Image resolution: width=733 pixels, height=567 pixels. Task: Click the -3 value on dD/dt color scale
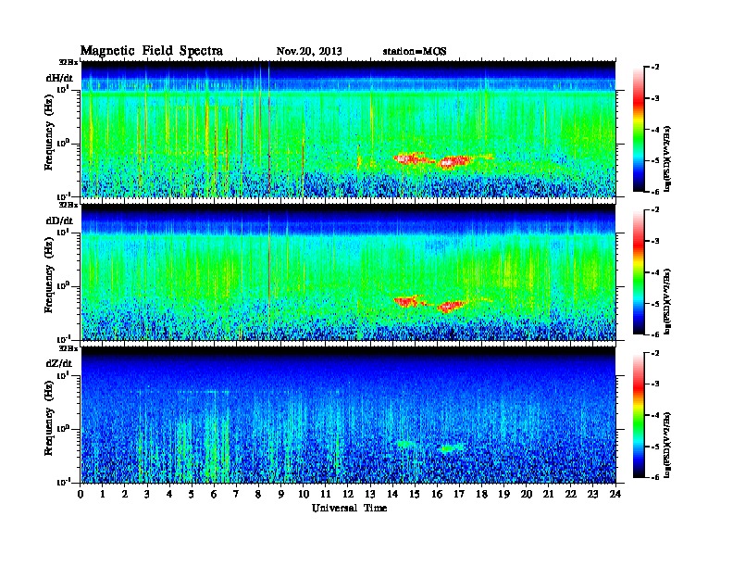pyautogui.click(x=655, y=241)
